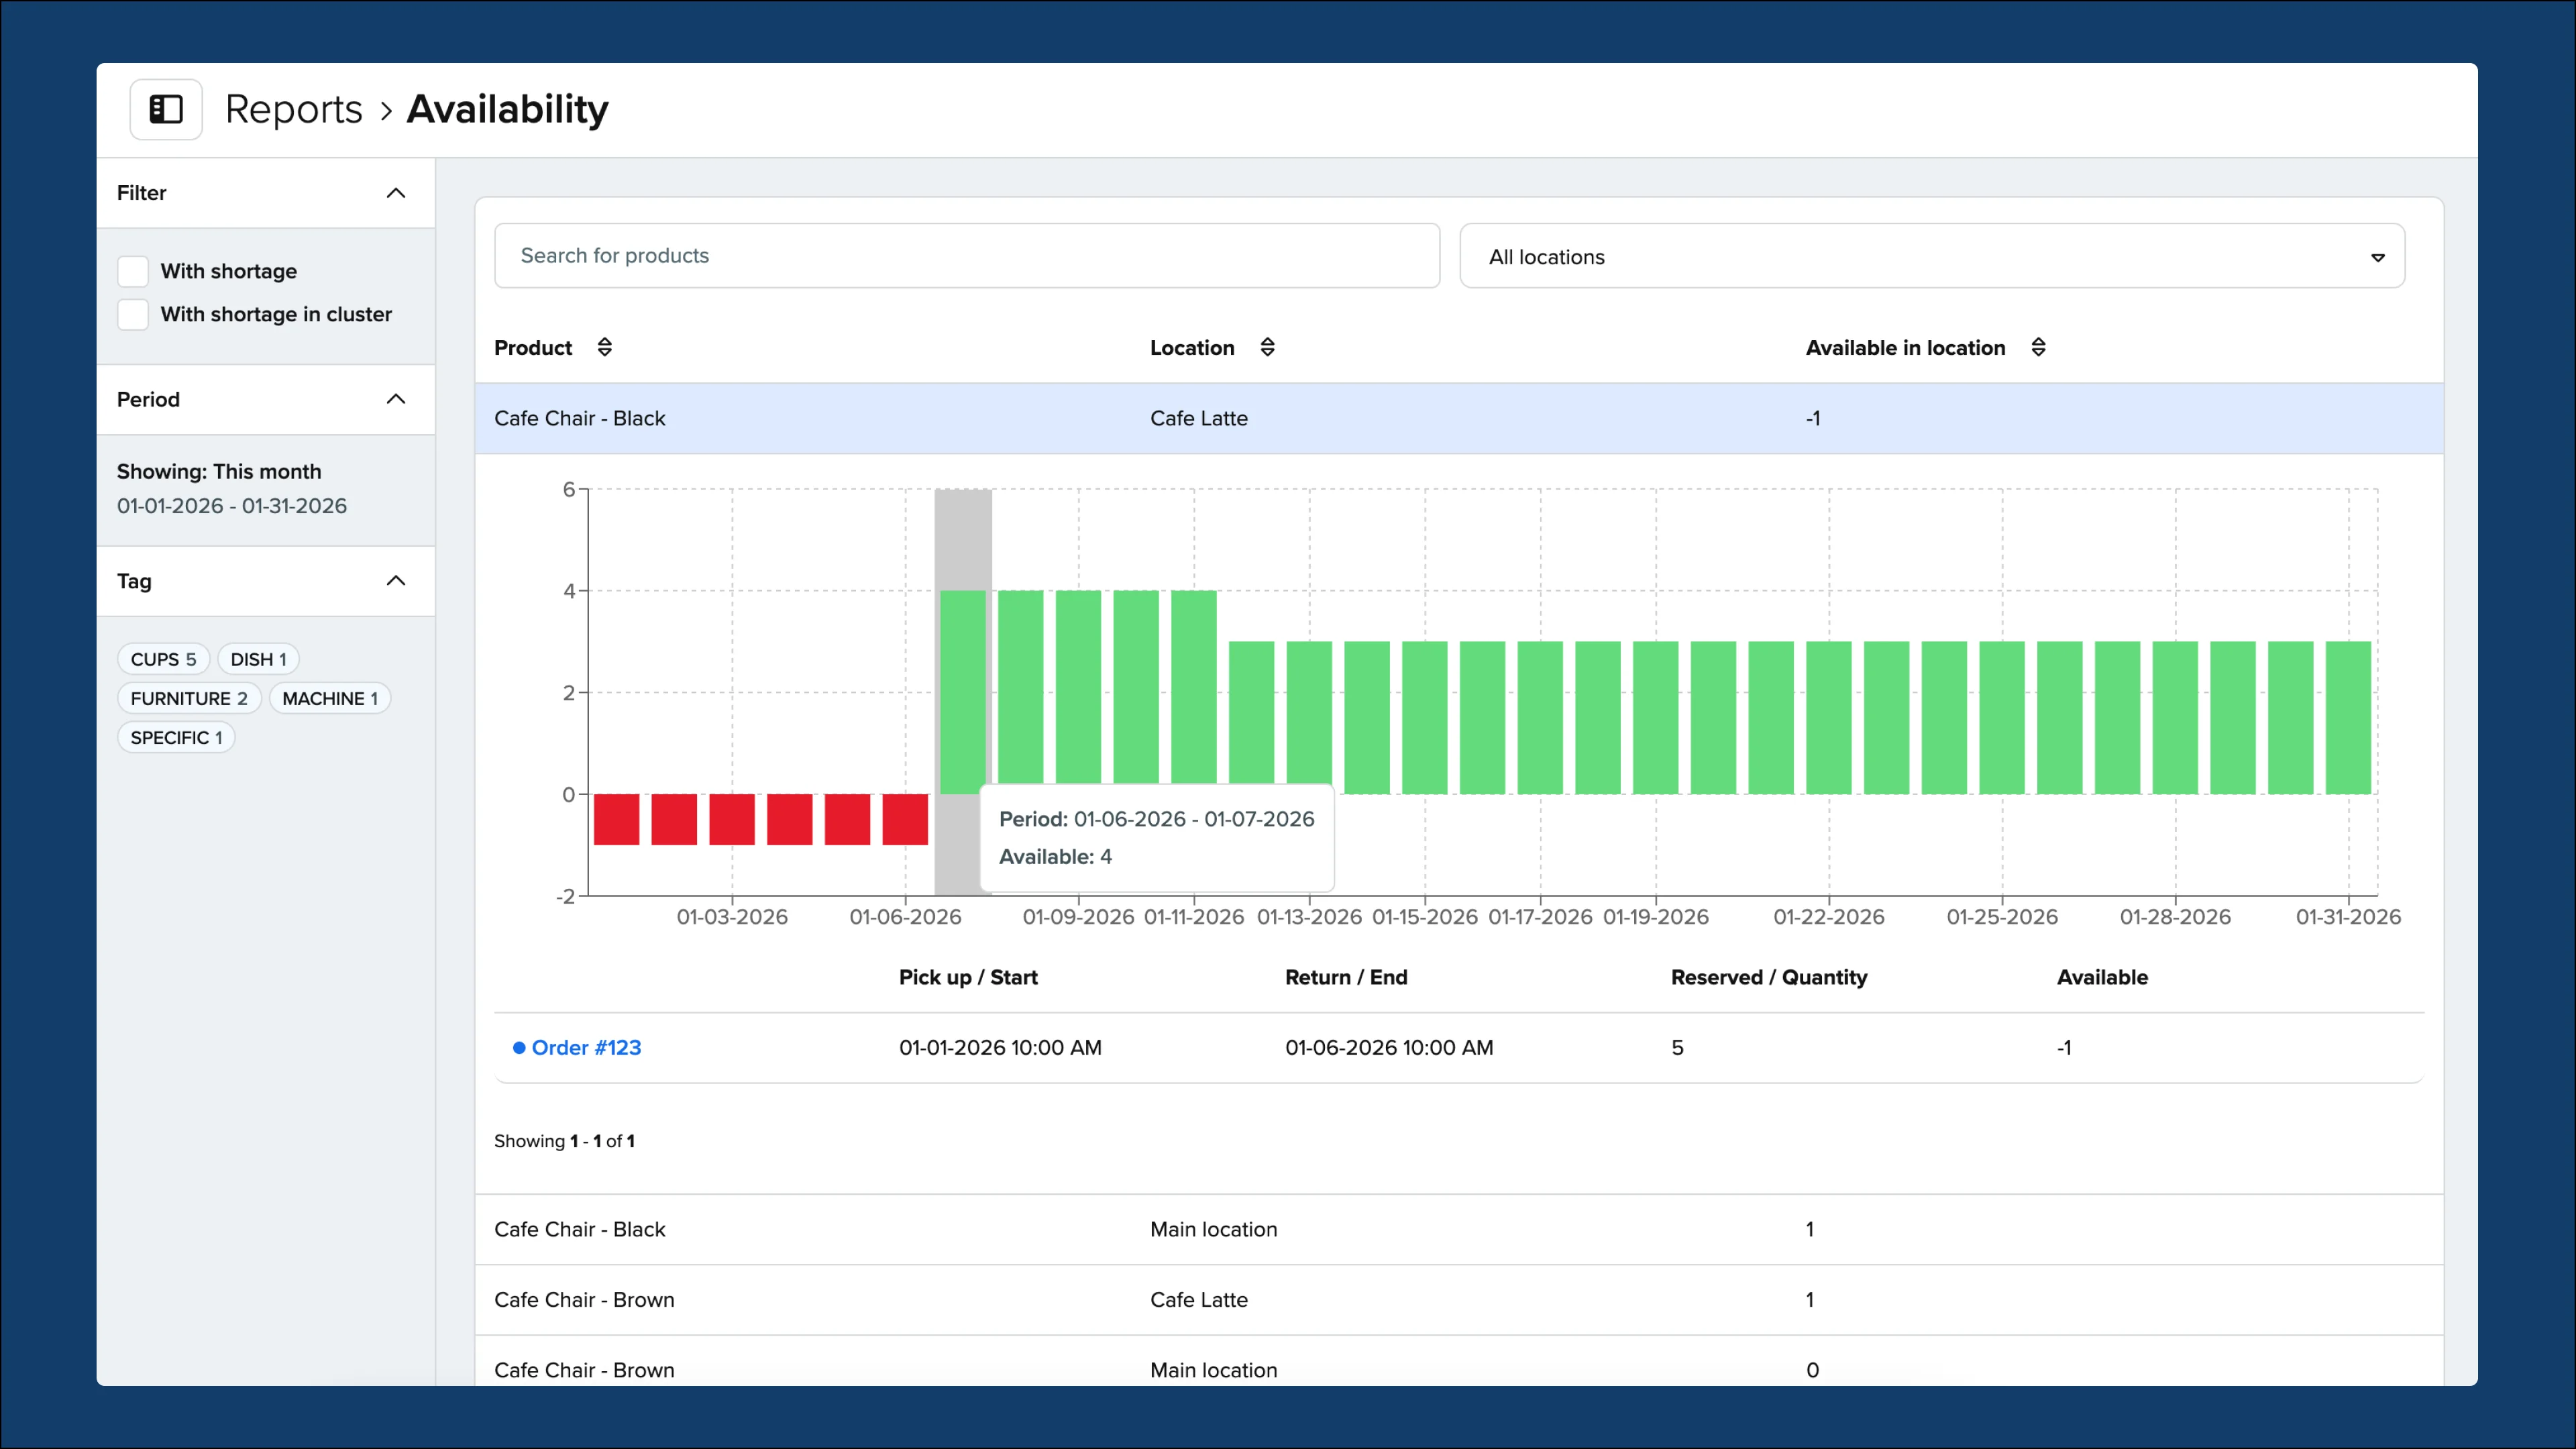Collapse the Period section

395,399
